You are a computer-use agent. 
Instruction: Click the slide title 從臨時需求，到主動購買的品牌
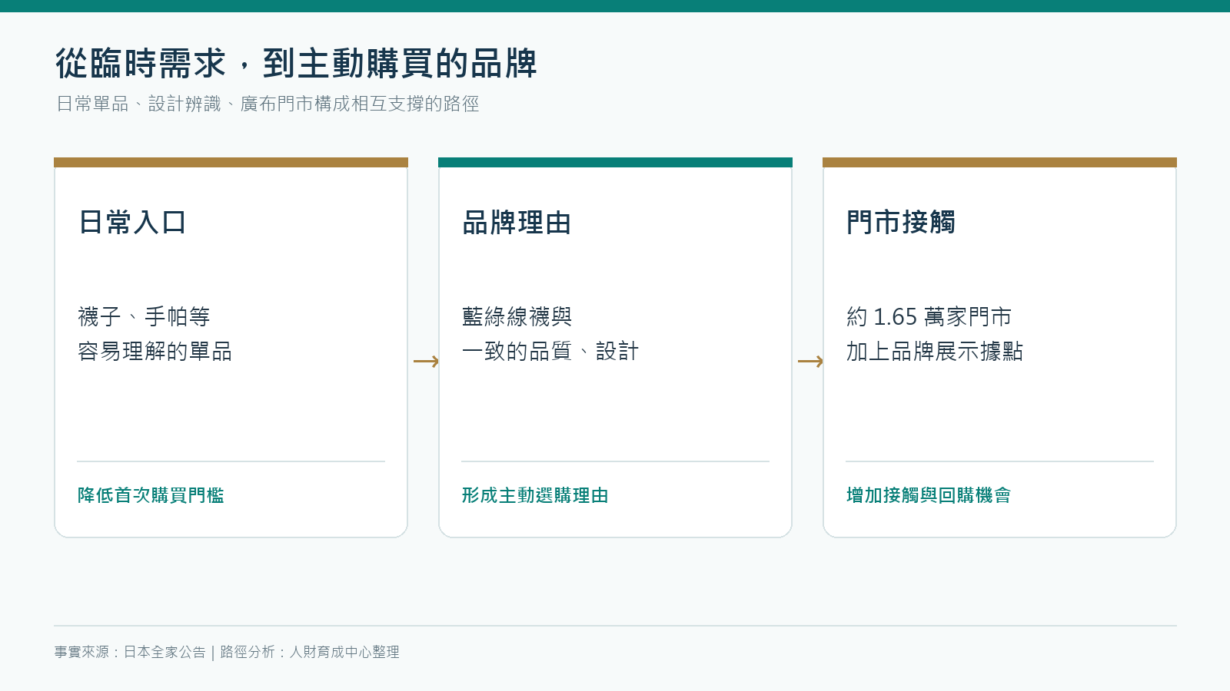[x=296, y=63]
